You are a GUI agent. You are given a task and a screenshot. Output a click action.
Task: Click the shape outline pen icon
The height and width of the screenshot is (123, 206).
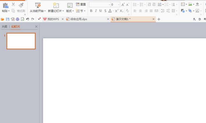click(x=197, y=11)
